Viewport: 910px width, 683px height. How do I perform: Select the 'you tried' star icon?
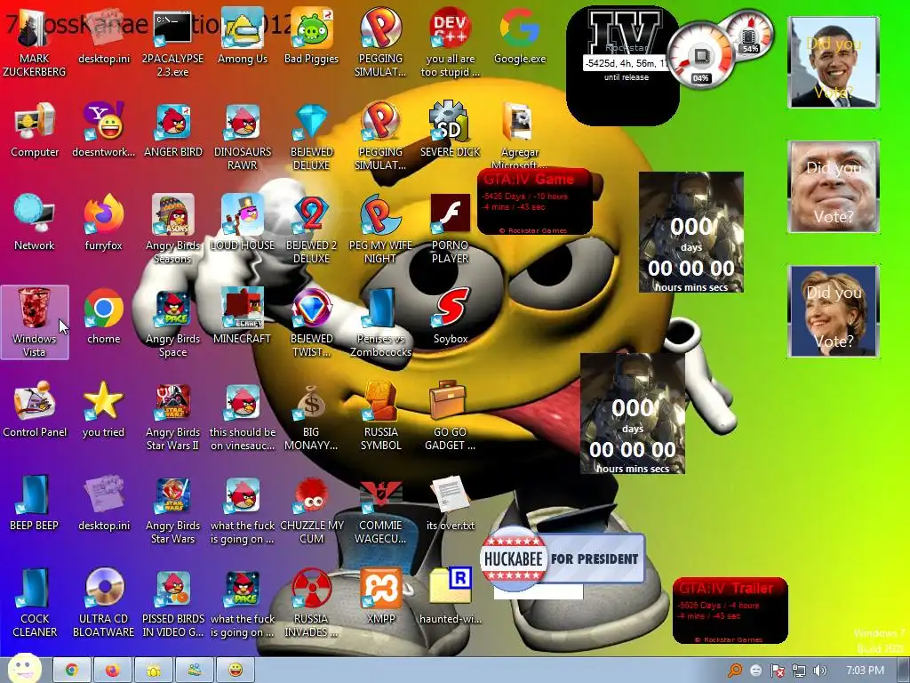pyautogui.click(x=104, y=410)
